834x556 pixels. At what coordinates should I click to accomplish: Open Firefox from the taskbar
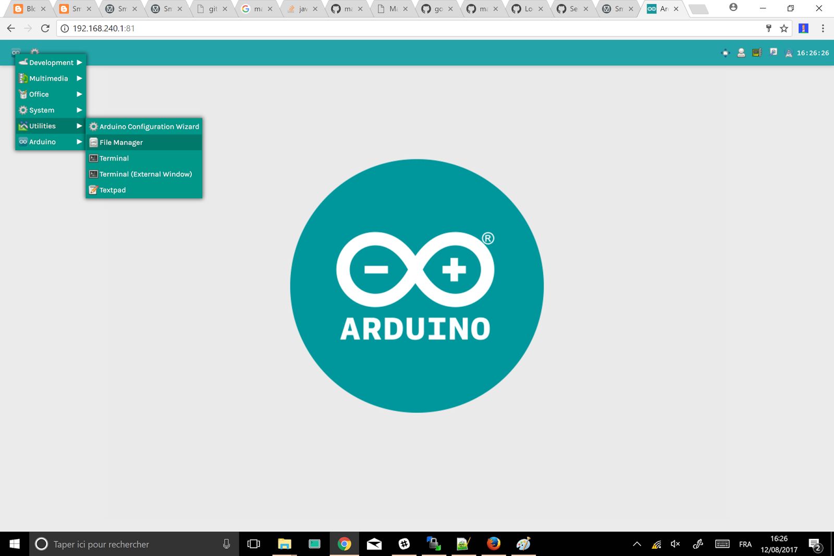pos(494,544)
